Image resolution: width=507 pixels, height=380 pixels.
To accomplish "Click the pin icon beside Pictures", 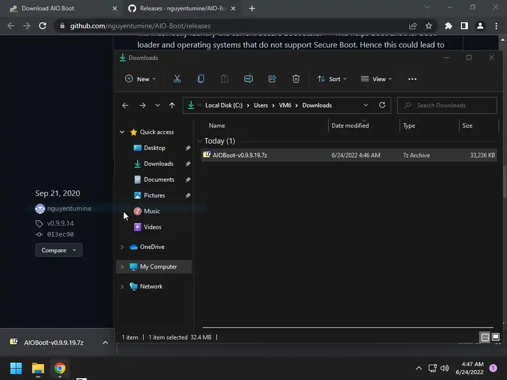I will pyautogui.click(x=188, y=195).
